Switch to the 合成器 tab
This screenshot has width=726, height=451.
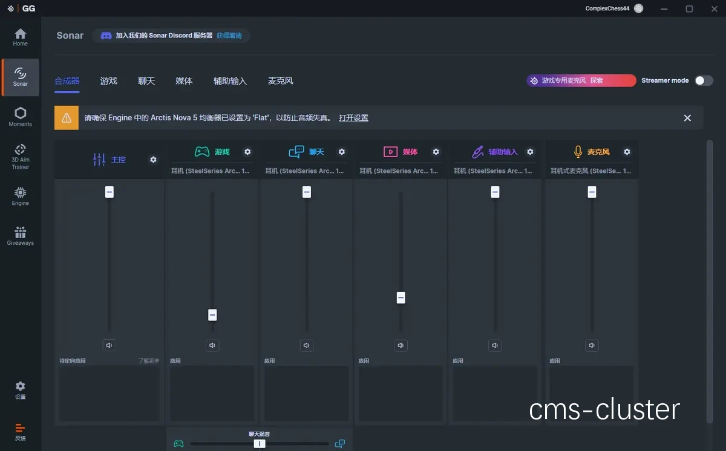(x=67, y=80)
